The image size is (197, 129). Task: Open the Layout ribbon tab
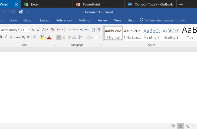click(x=45, y=20)
